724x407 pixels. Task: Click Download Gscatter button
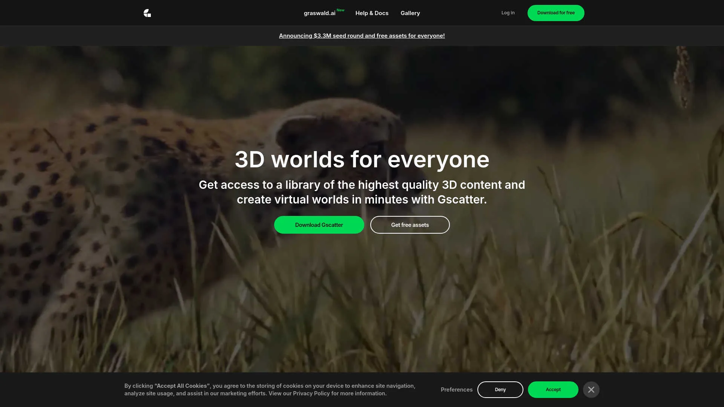click(319, 225)
